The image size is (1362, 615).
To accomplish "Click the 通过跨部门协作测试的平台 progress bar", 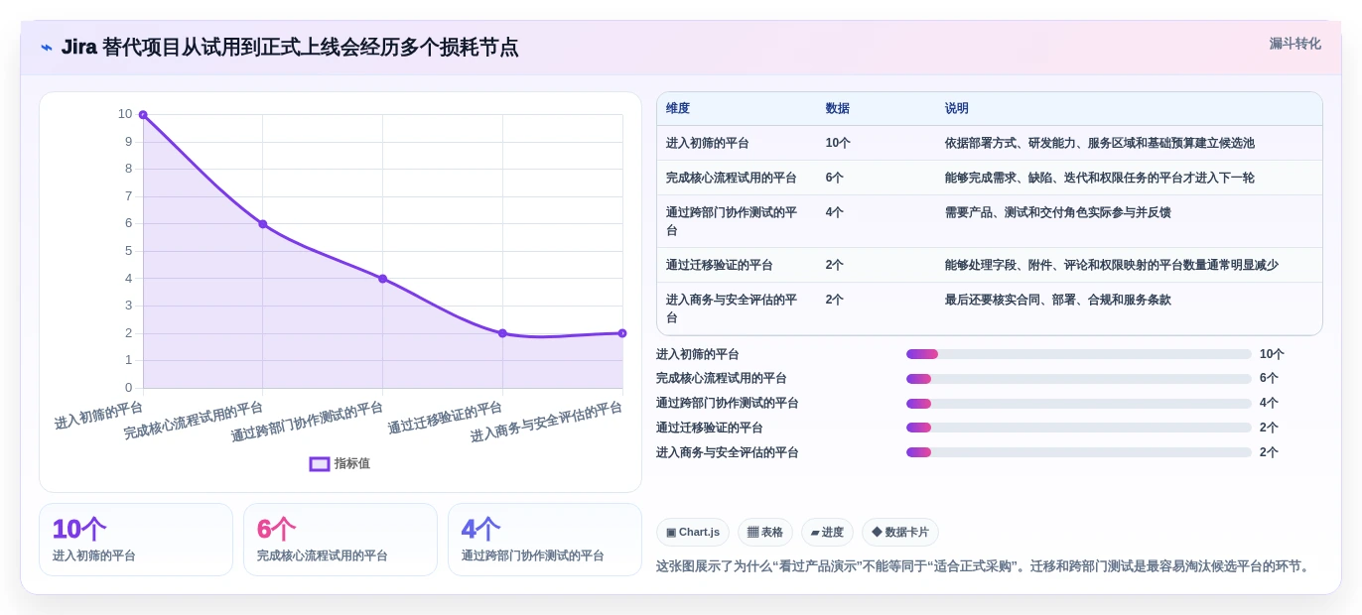I will pyautogui.click(x=1079, y=404).
